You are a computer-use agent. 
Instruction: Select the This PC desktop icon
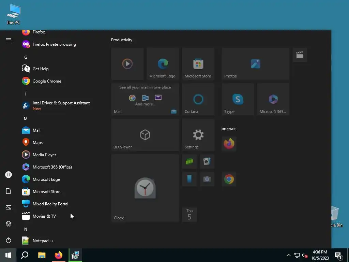point(13,14)
